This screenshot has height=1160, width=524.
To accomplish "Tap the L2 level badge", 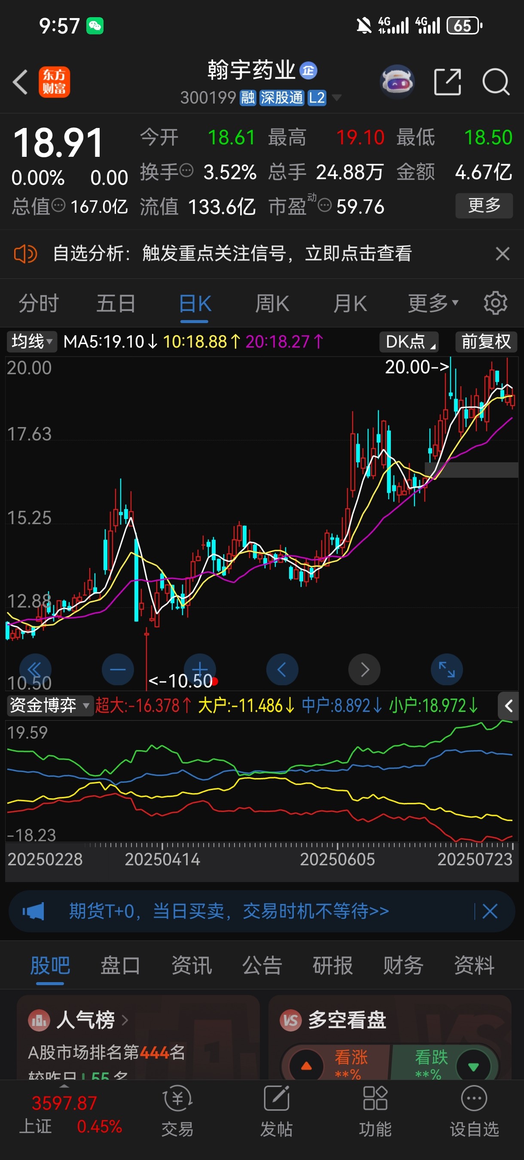I will 317,98.
